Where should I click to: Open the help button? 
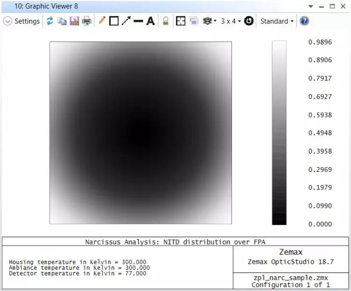coord(304,21)
